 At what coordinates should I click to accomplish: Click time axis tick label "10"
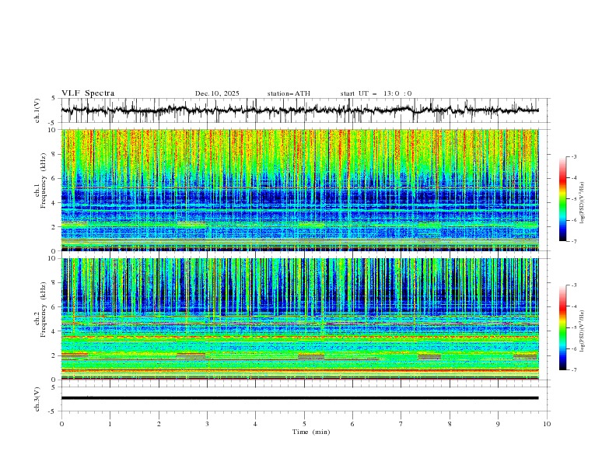[x=547, y=424]
